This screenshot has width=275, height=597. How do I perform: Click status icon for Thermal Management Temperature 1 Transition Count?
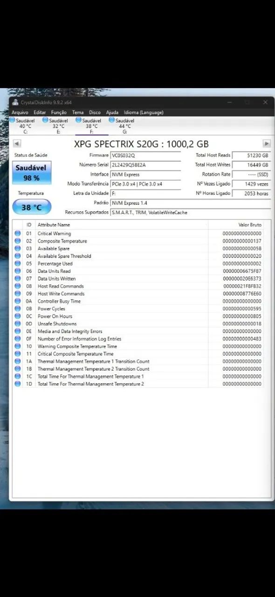point(18,361)
